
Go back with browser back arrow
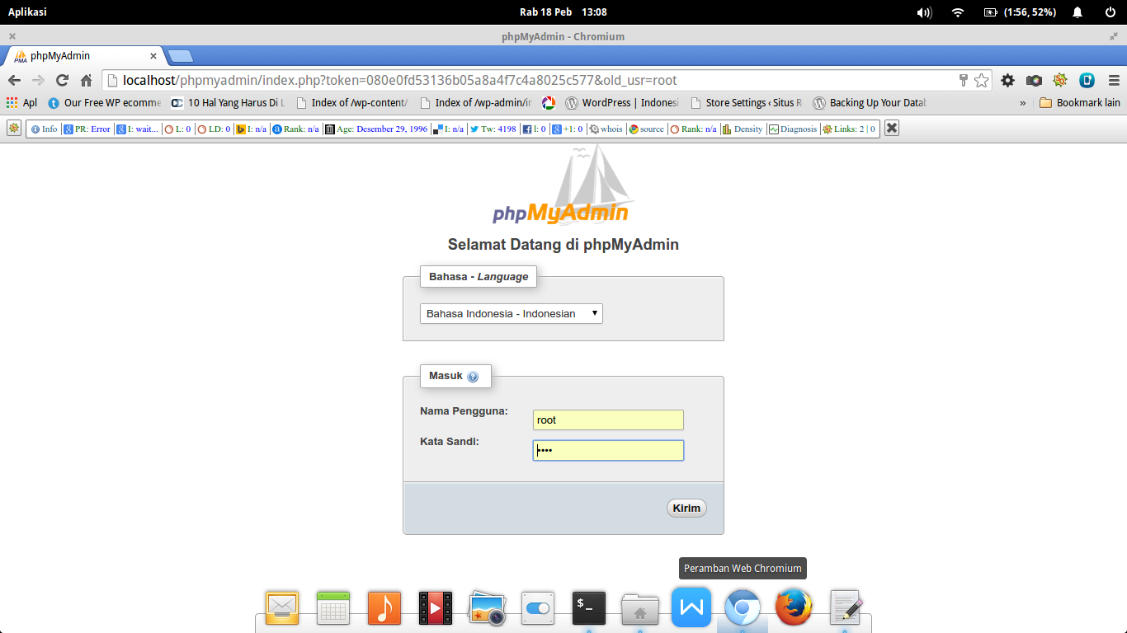(x=14, y=80)
